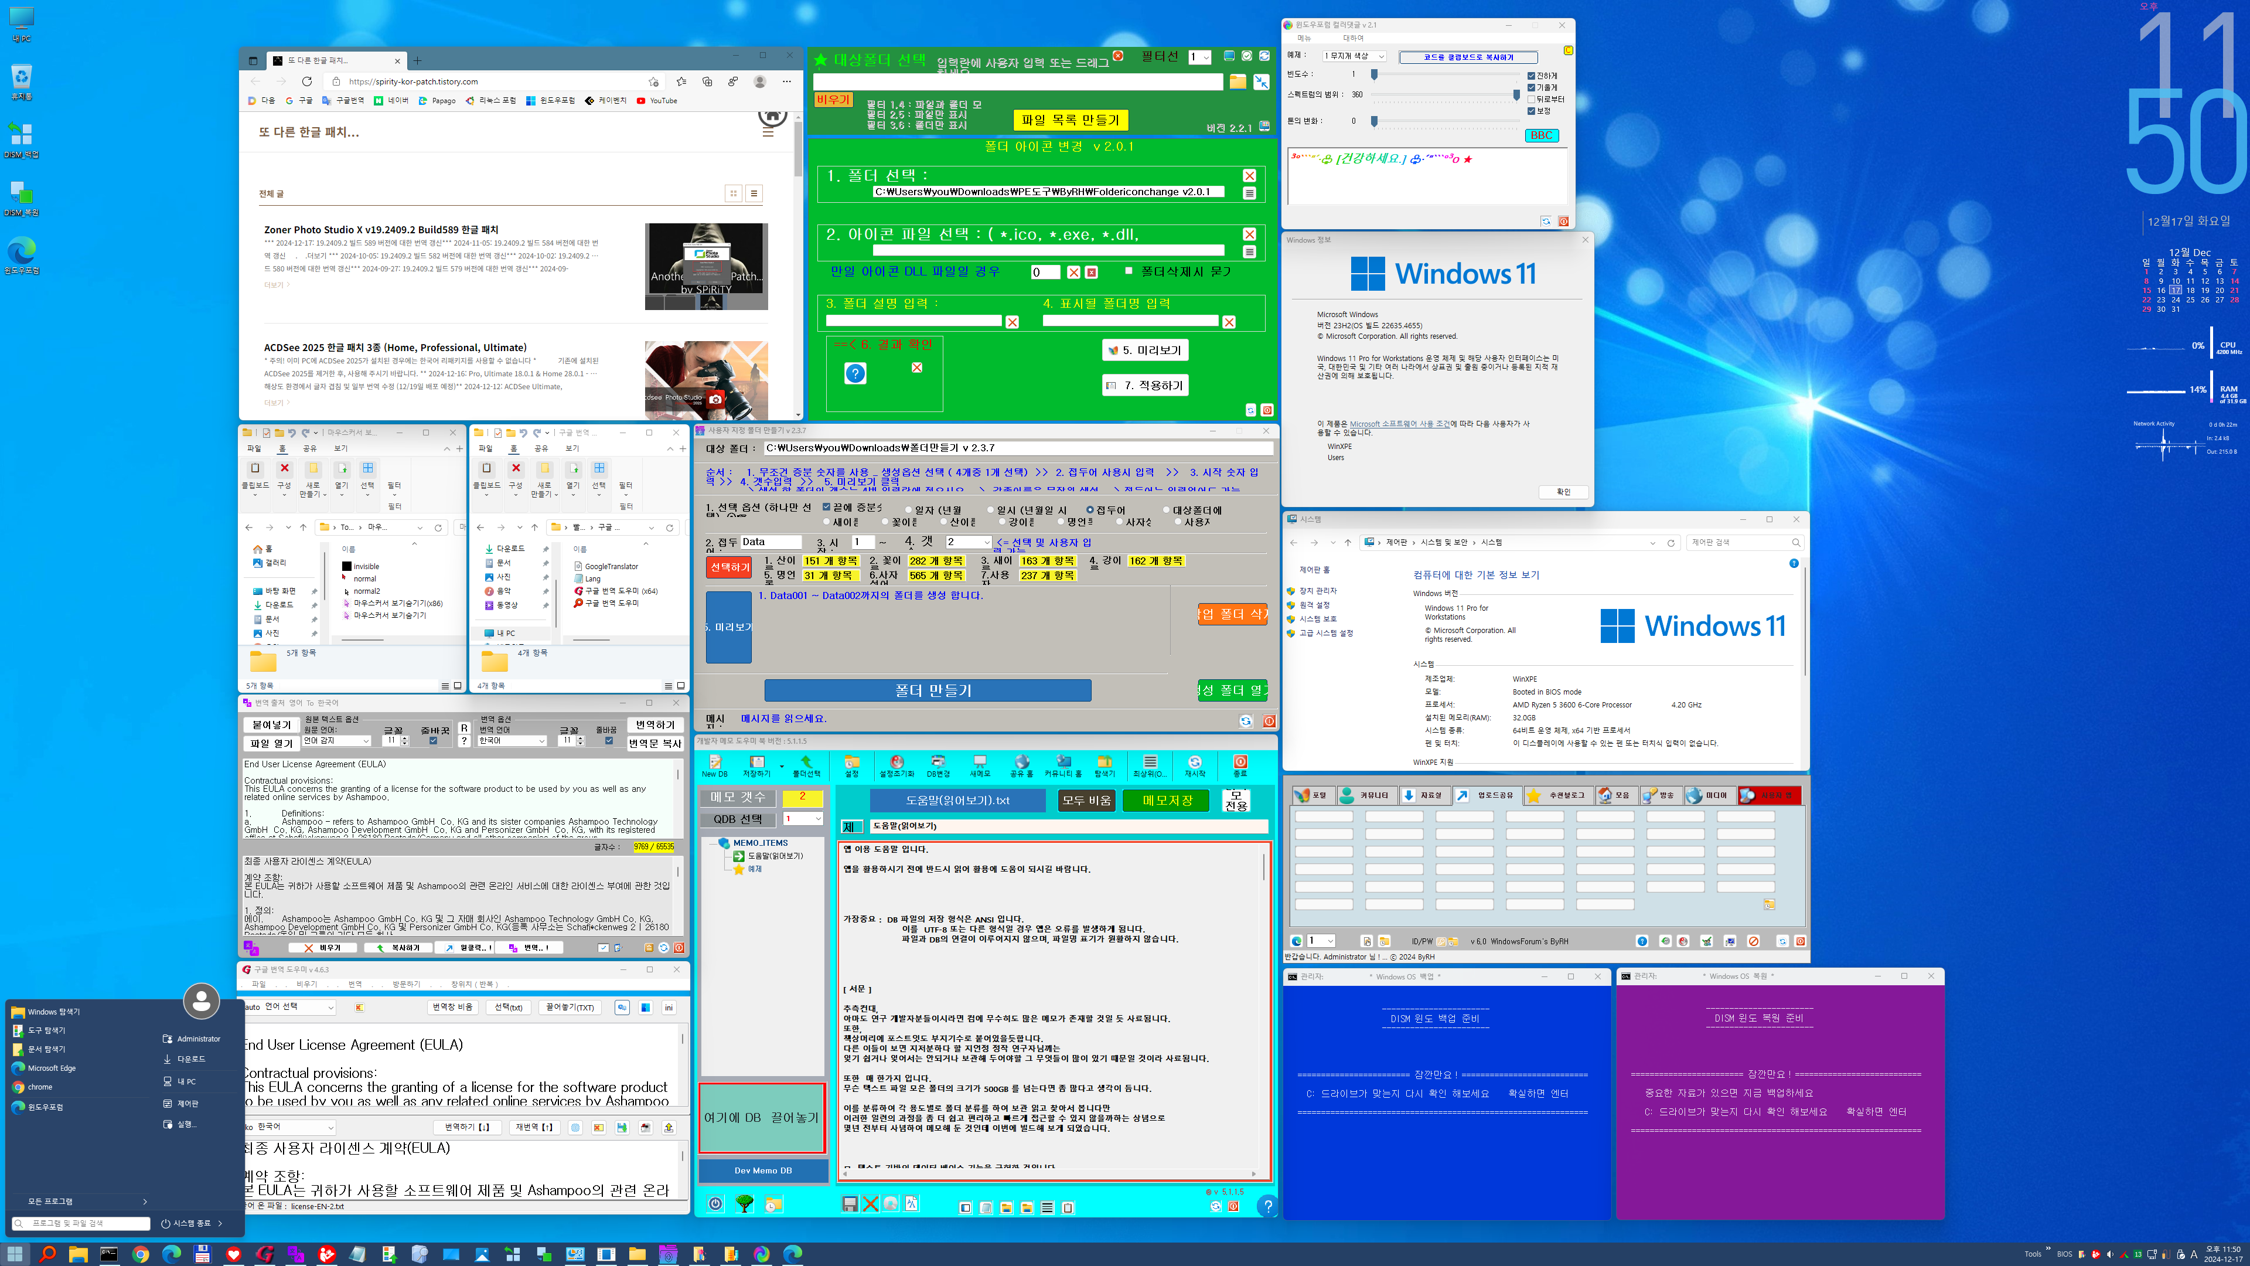2250x1266 pixels.
Task: Open 한국어 target language dropdown in translator
Action: (x=512, y=741)
